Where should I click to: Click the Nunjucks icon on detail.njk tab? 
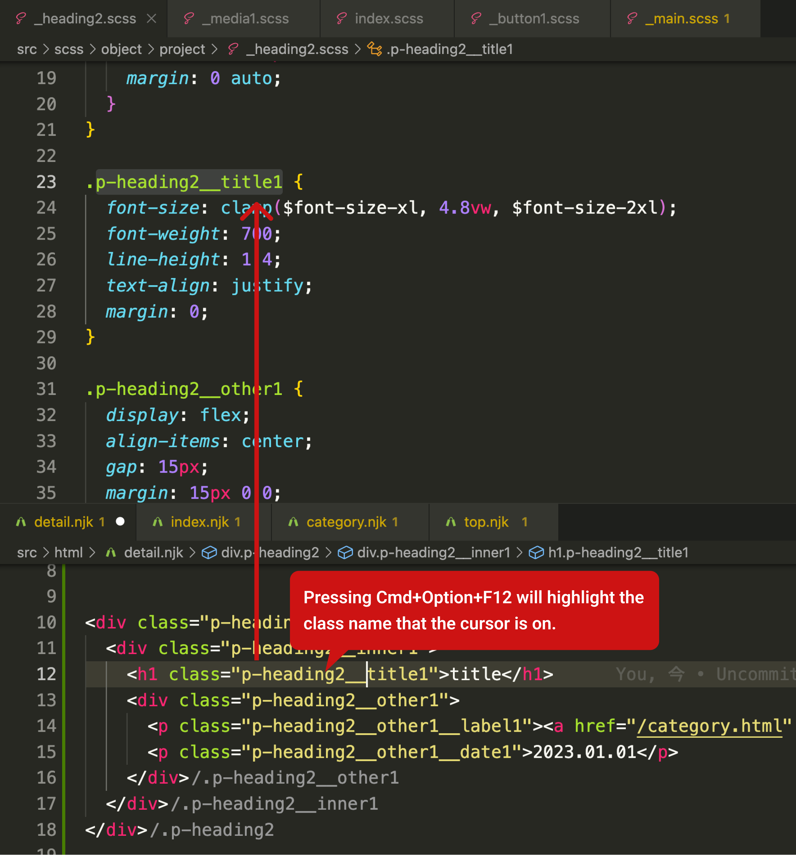pos(21,522)
